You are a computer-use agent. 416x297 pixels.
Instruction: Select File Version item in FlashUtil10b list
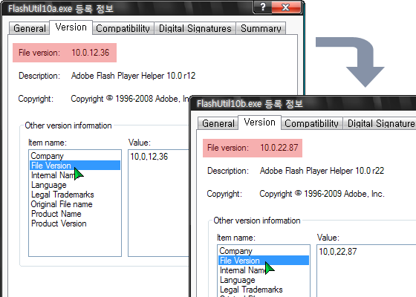(264, 261)
